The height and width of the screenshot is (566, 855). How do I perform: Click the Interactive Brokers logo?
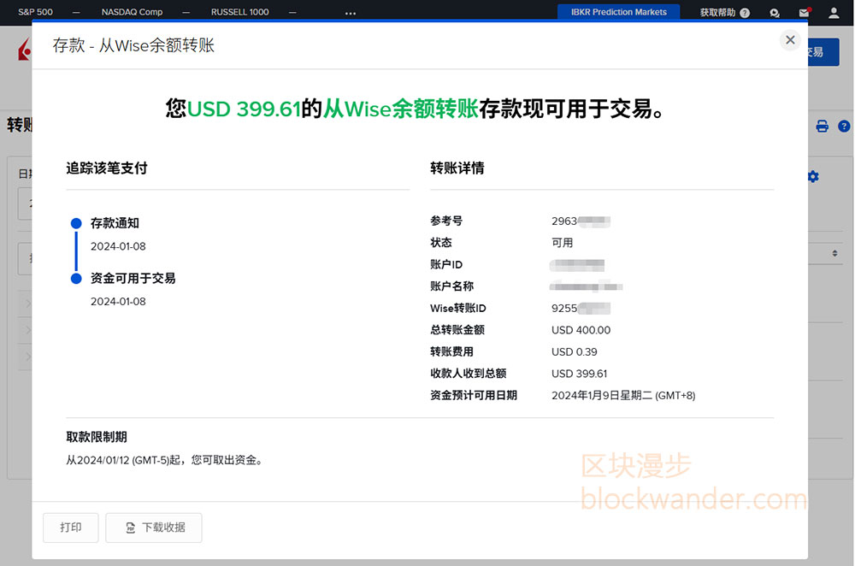[x=25, y=50]
